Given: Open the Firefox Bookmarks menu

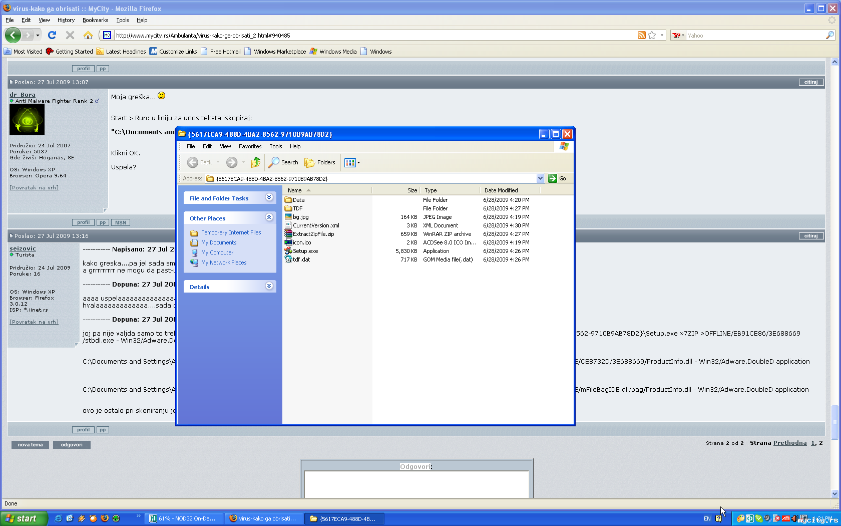Looking at the screenshot, I should pyautogui.click(x=95, y=20).
